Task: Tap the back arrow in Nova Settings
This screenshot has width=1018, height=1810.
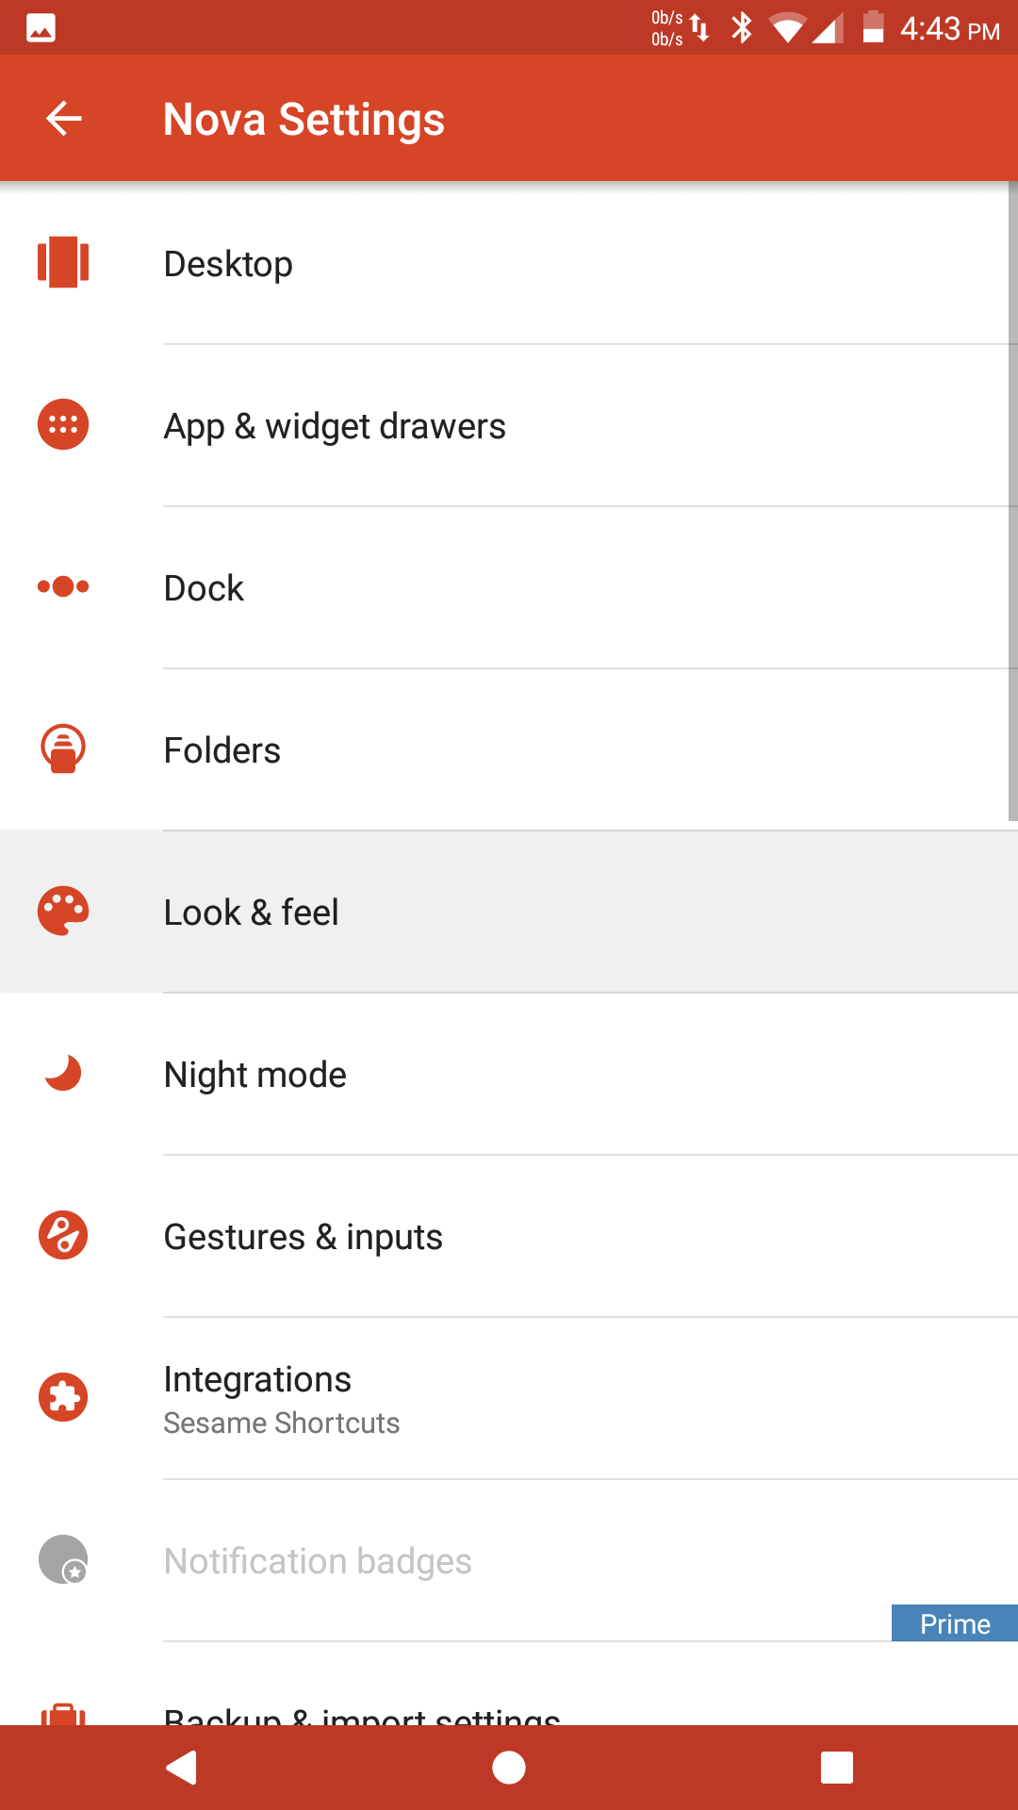Action: 64,119
